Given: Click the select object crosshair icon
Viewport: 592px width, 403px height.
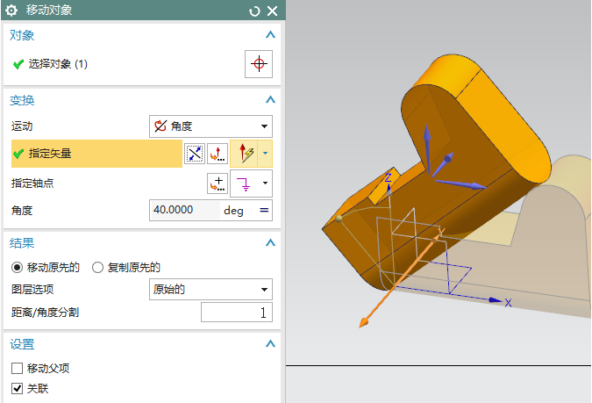Looking at the screenshot, I should (x=258, y=64).
